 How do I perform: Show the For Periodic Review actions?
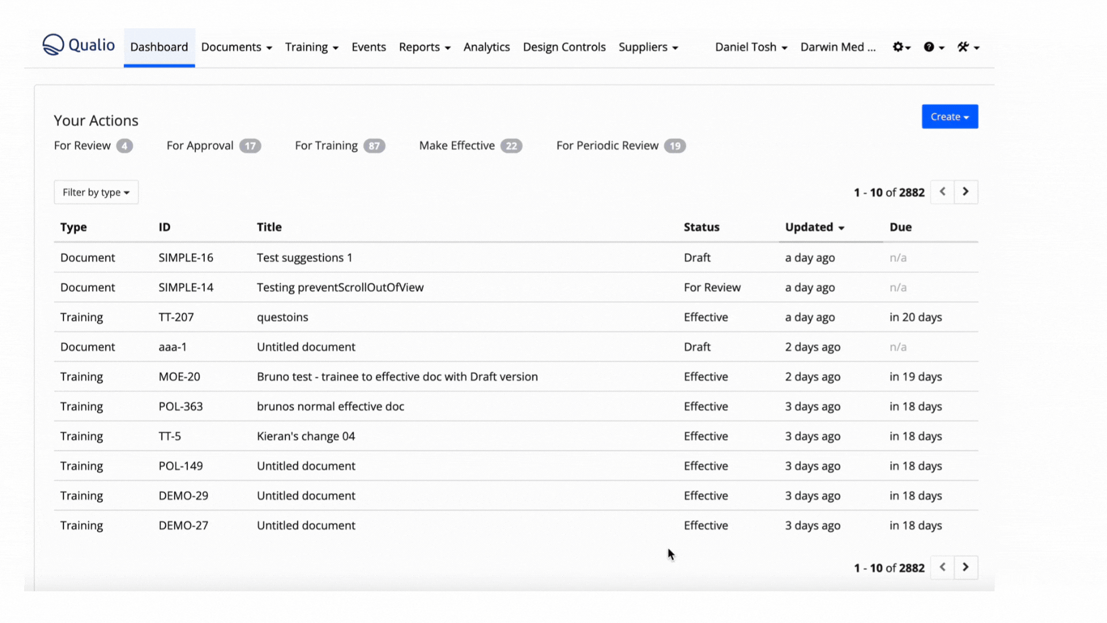tap(621, 146)
